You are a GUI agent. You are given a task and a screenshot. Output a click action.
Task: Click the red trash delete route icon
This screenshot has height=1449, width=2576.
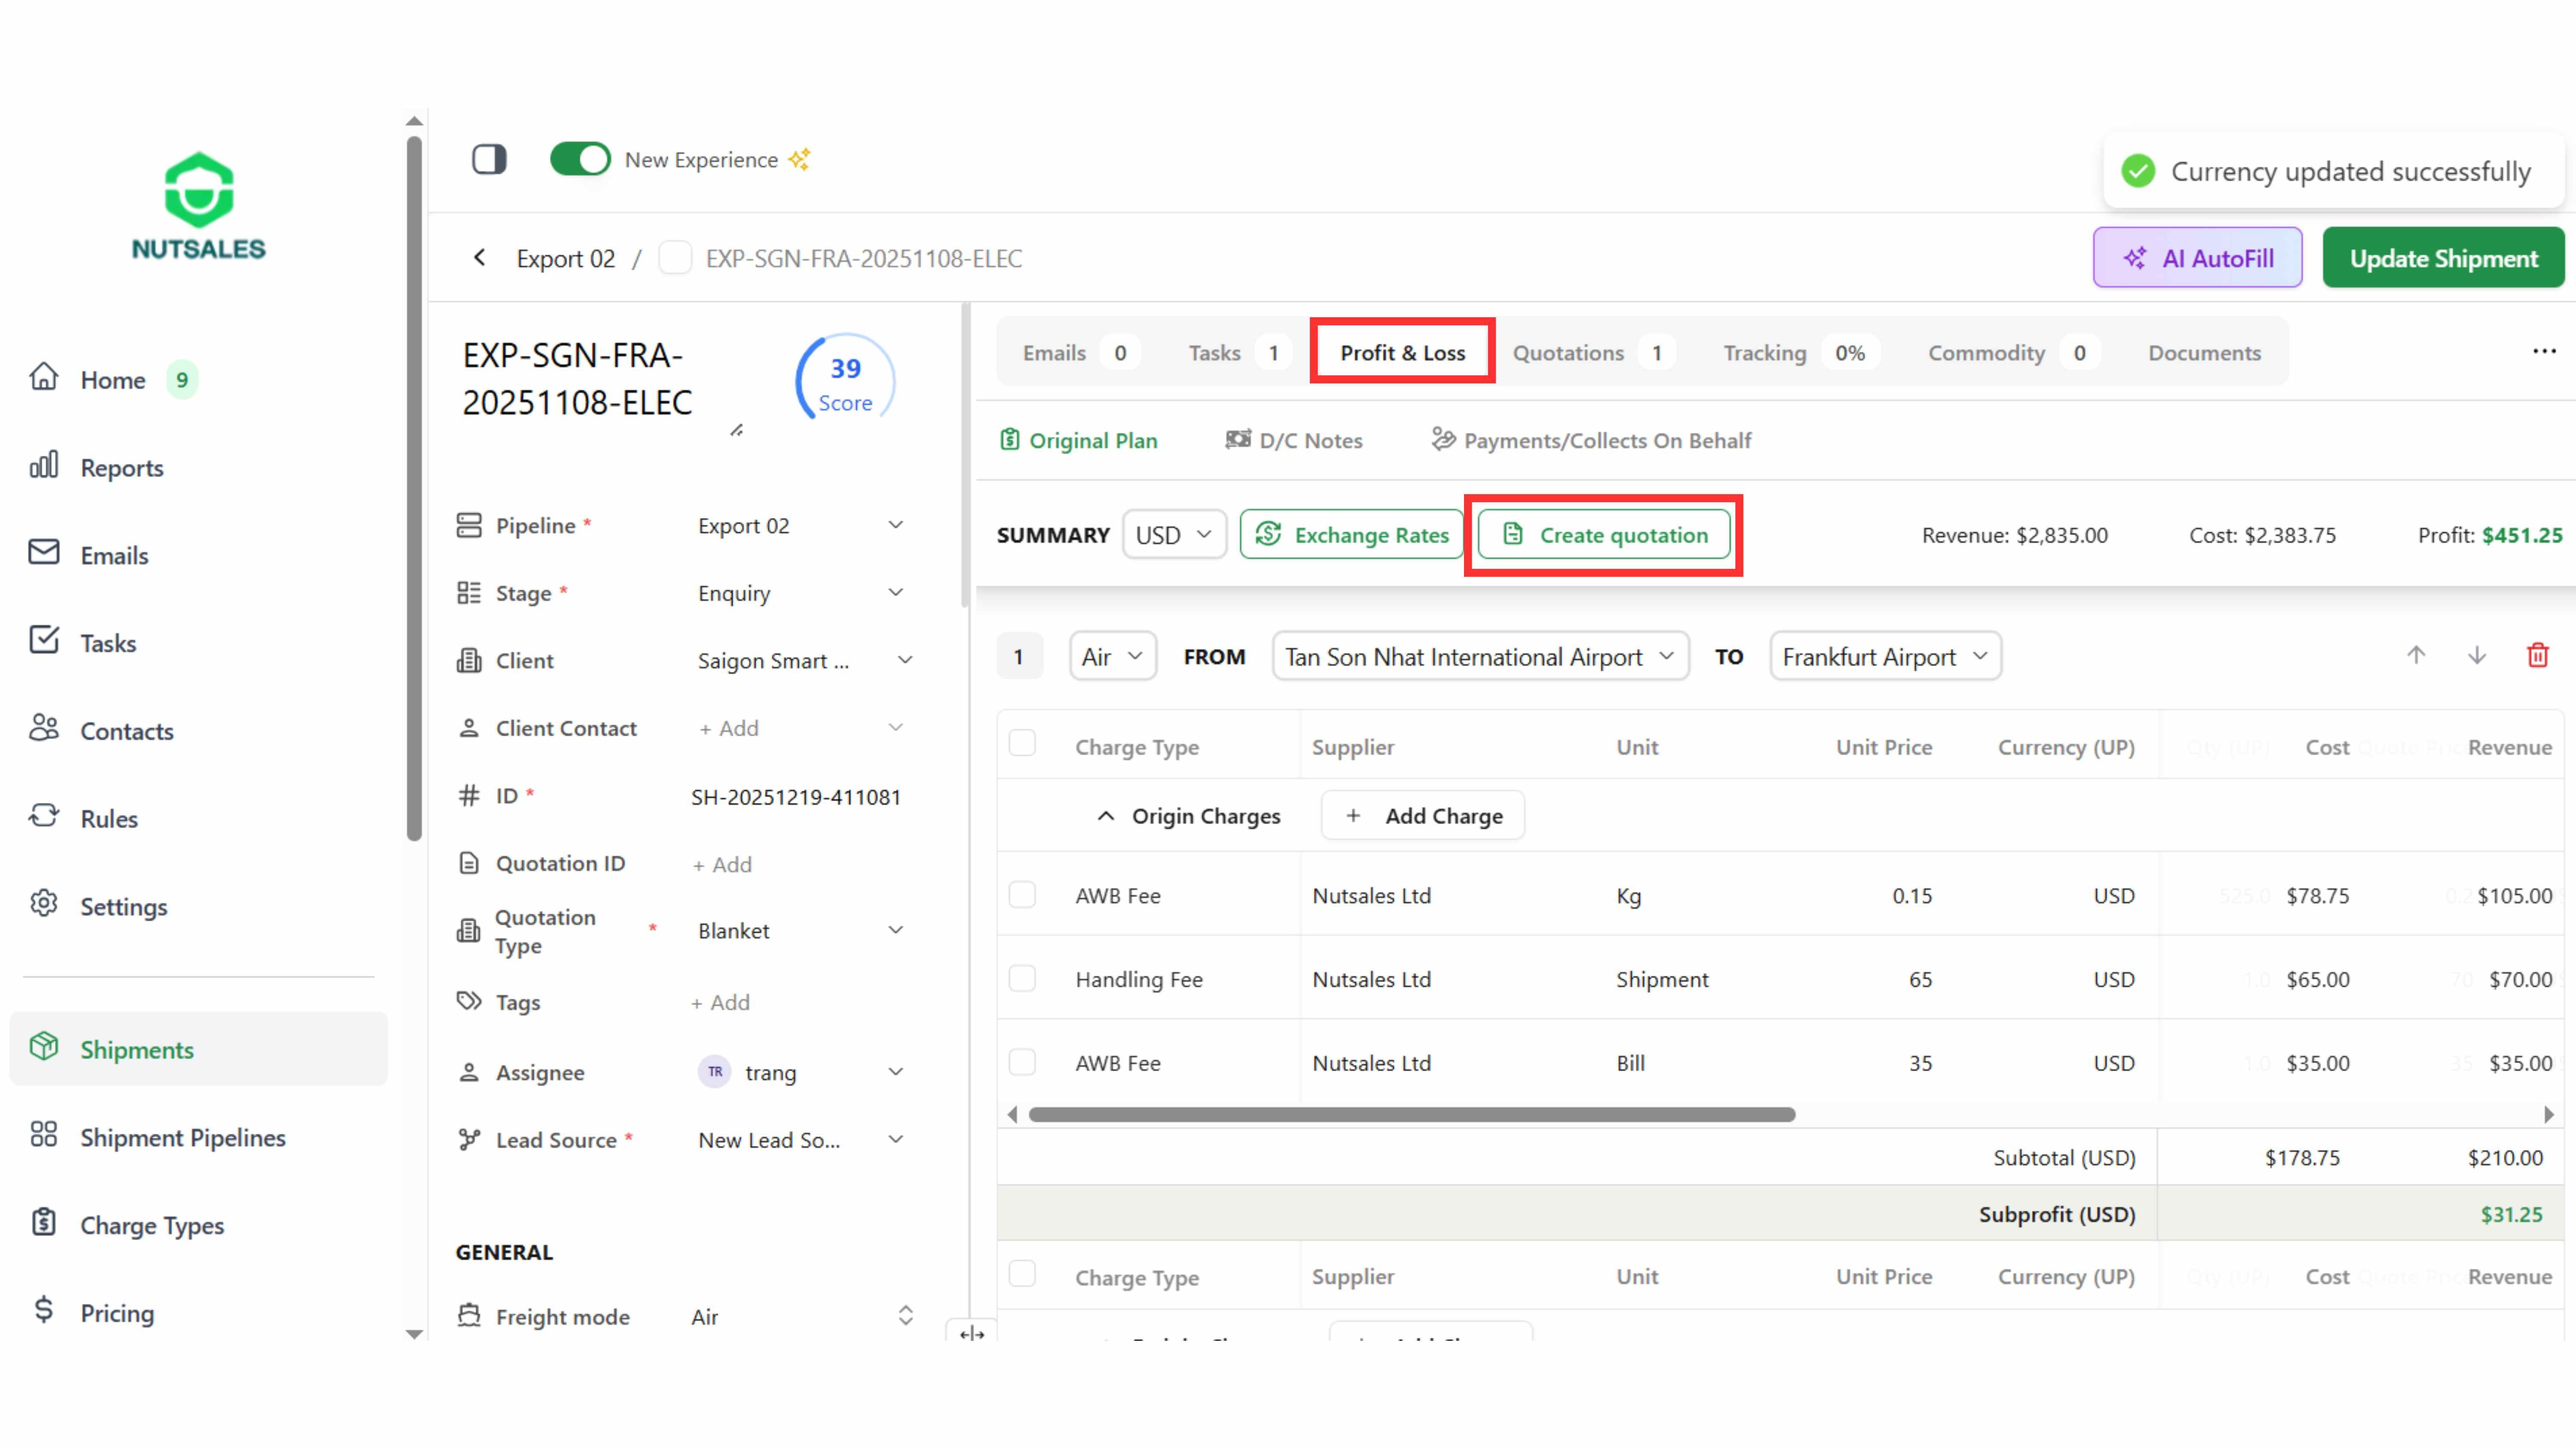(2537, 656)
